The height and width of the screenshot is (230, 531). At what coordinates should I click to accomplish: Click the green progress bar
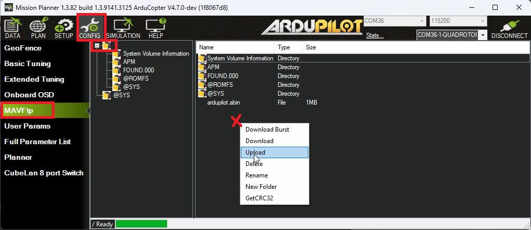coord(141,224)
